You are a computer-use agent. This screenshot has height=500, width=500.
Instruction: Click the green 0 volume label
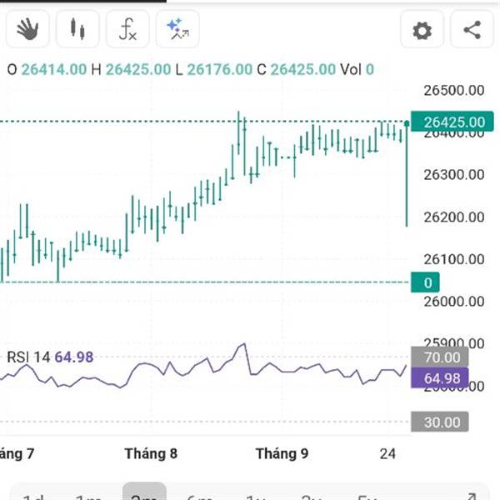[428, 283]
